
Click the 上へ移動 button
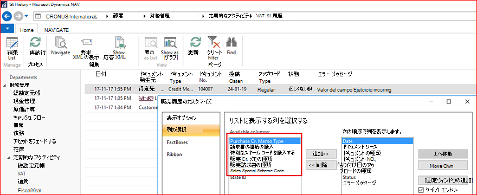click(x=443, y=154)
